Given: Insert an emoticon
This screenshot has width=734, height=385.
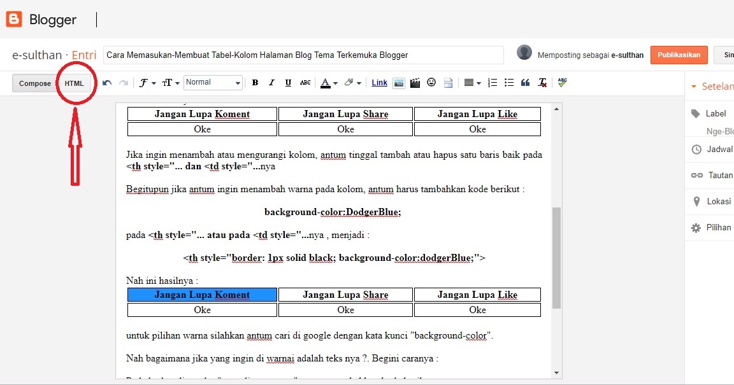Looking at the screenshot, I should [431, 82].
